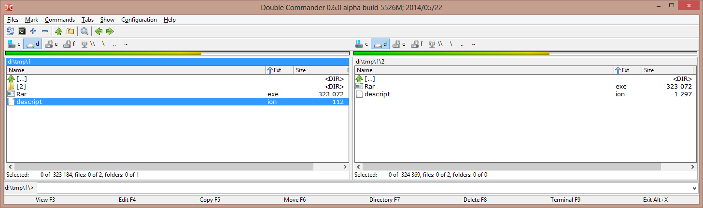Click the Edit F4 button
Image resolution: width=703 pixels, height=208 pixels.
pos(127,199)
